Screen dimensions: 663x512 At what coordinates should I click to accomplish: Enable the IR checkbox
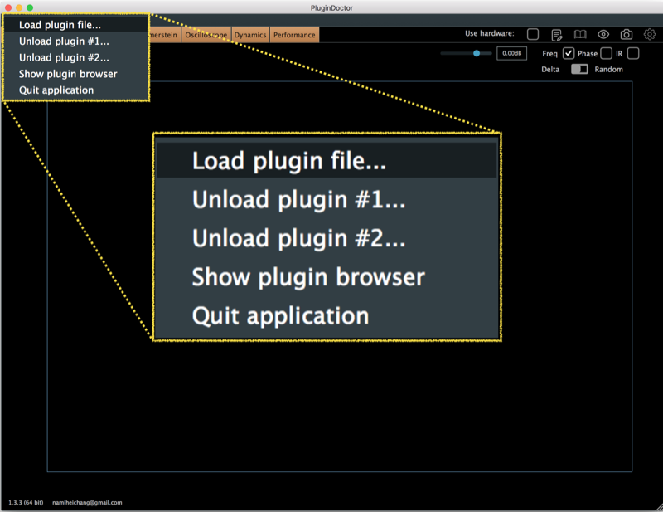click(633, 53)
